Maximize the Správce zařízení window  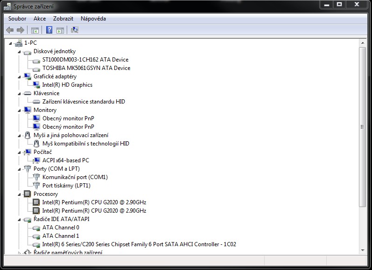[x=339, y=4]
